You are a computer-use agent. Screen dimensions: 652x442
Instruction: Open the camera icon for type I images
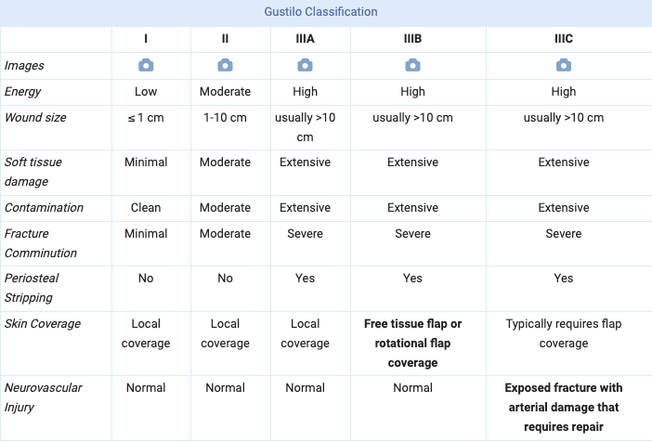tap(146, 65)
